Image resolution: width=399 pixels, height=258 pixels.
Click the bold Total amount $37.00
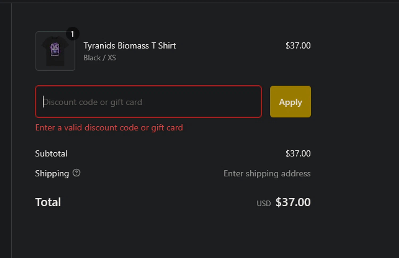coord(293,202)
